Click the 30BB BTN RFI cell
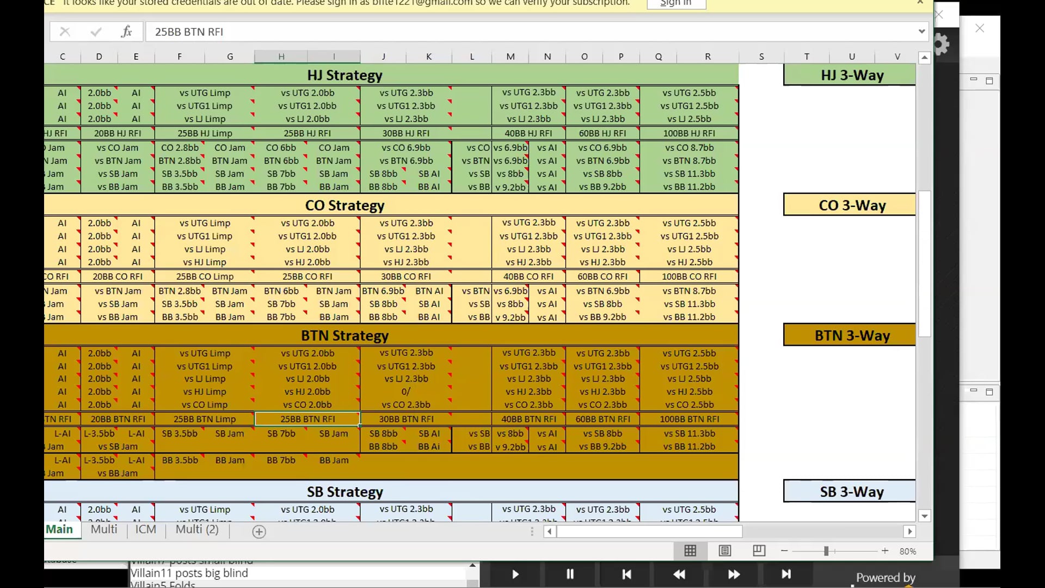 [406, 419]
